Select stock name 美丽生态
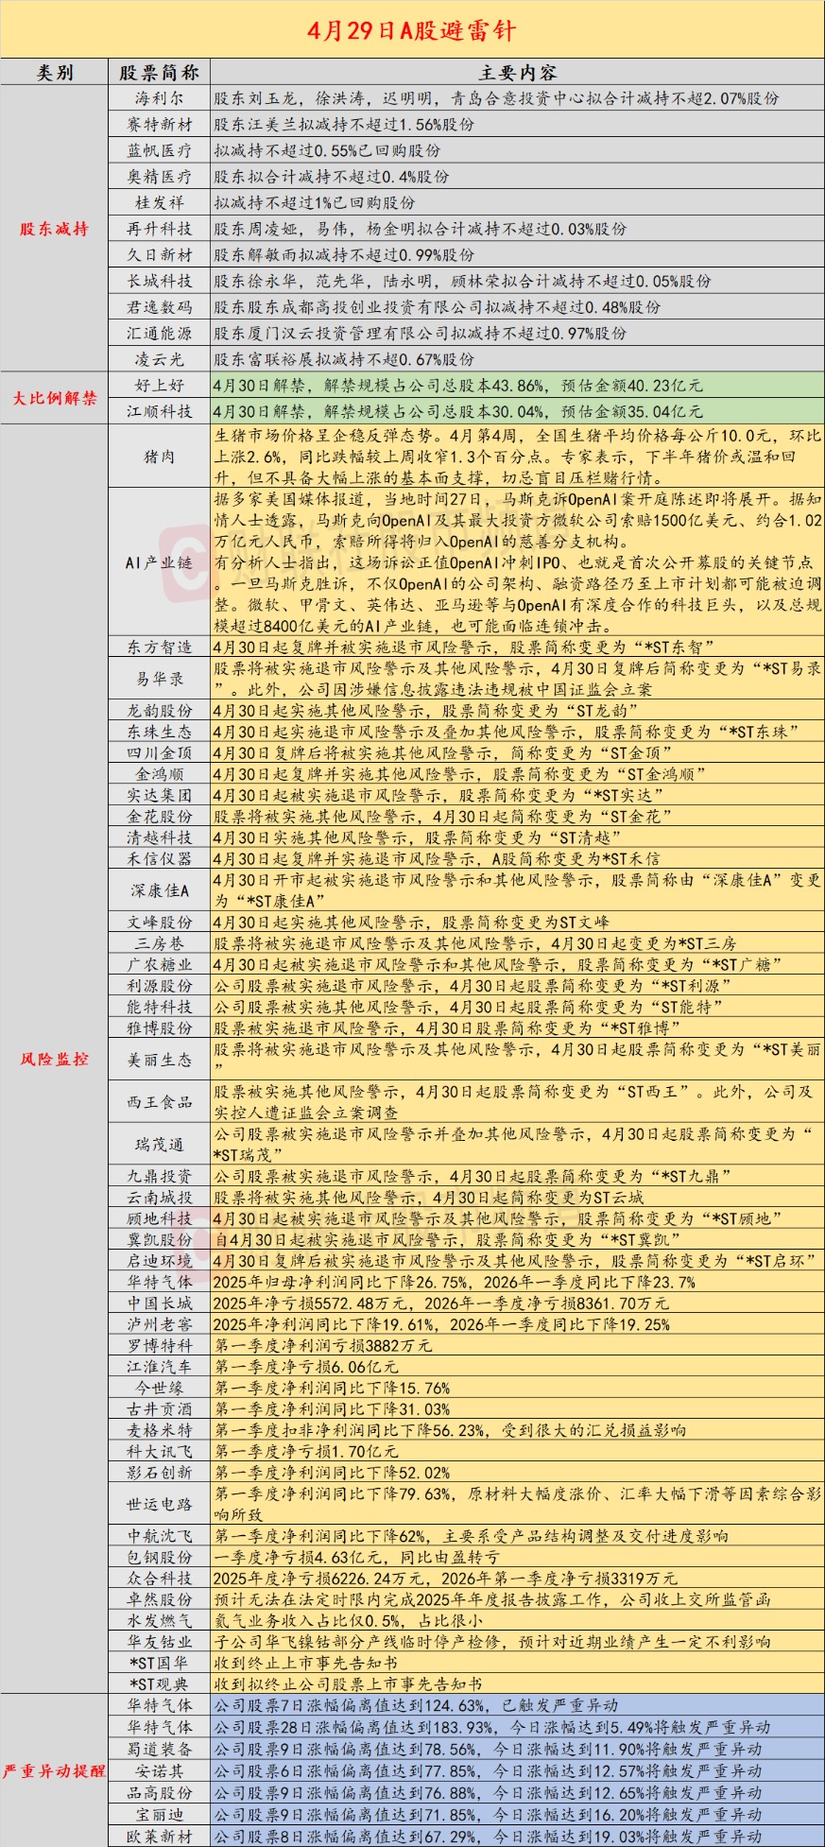This screenshot has height=1847, width=825. click(x=160, y=1060)
